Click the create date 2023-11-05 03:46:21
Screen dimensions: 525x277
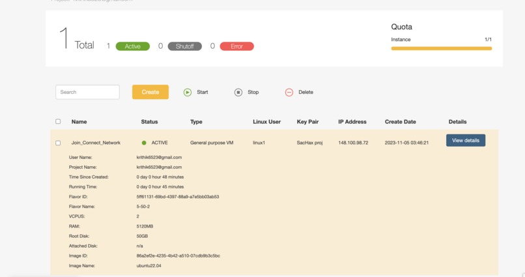point(406,143)
